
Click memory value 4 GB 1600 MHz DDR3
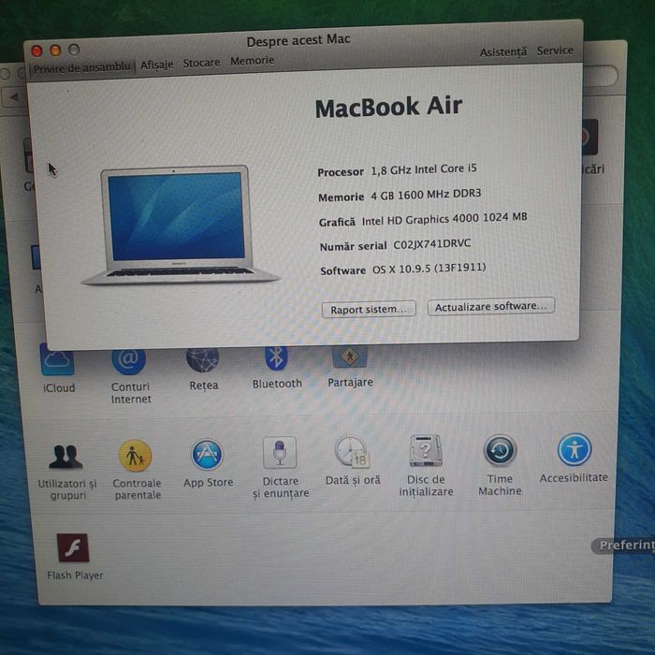[426, 195]
